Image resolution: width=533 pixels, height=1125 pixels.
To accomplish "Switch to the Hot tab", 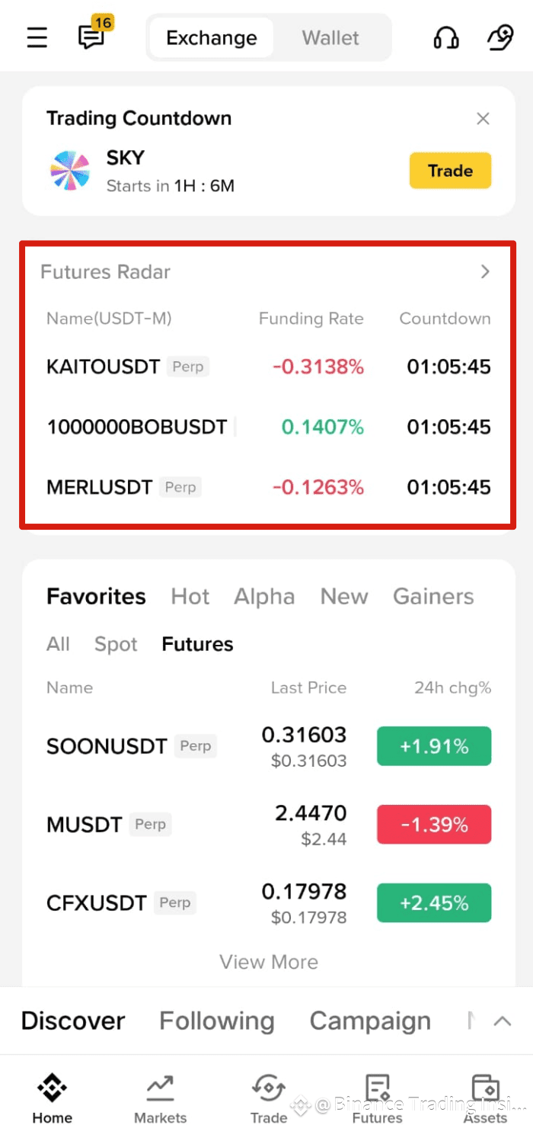I will pyautogui.click(x=190, y=596).
